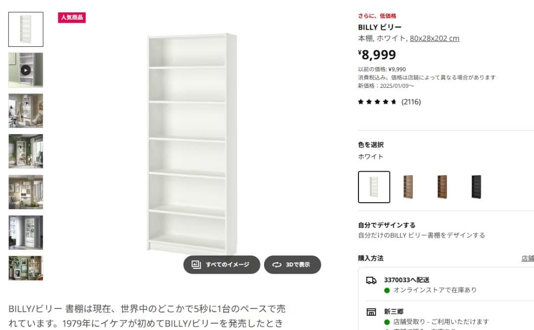Click the 3D rotation icon on the 3Dで表示 button
The height and width of the screenshot is (330, 534).
click(277, 264)
